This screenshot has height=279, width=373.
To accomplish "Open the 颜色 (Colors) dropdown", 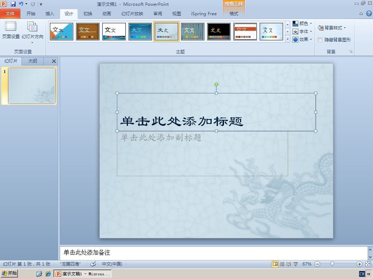I will pos(302,24).
